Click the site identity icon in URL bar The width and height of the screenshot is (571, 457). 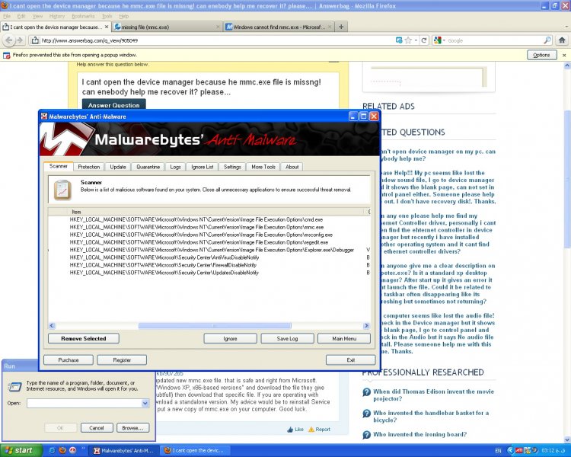[x=35, y=40]
